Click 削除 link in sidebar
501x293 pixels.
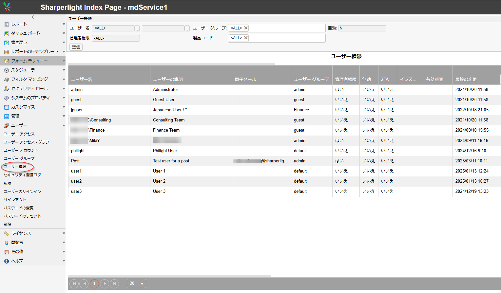tap(7, 224)
